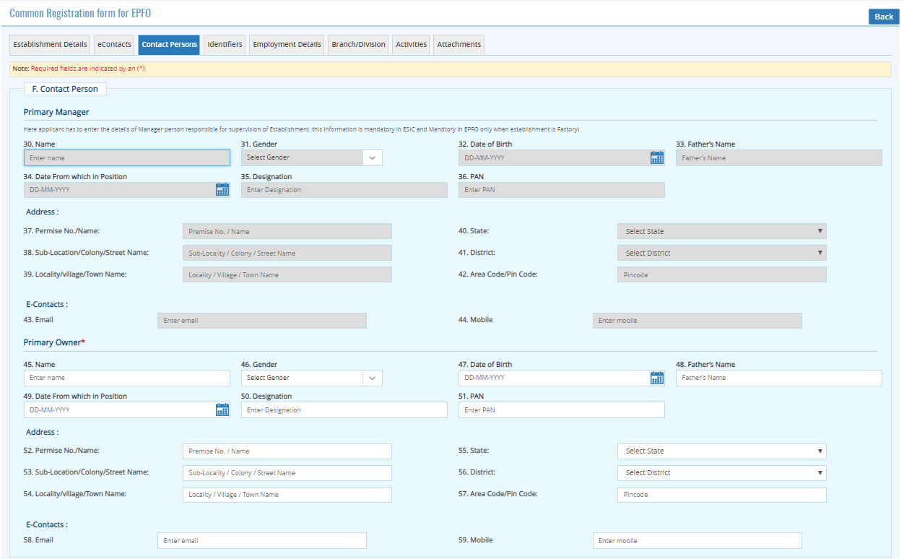The height and width of the screenshot is (559, 904).
Task: Open Primary Owner Select District dropdown
Action: tap(721, 473)
